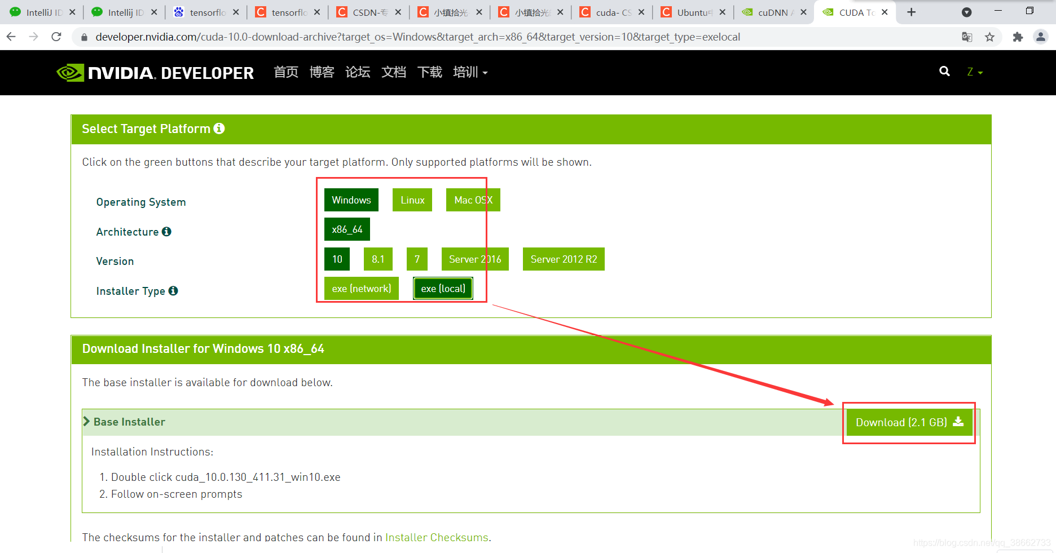Click the translate page icon
1056x553 pixels.
click(x=967, y=37)
